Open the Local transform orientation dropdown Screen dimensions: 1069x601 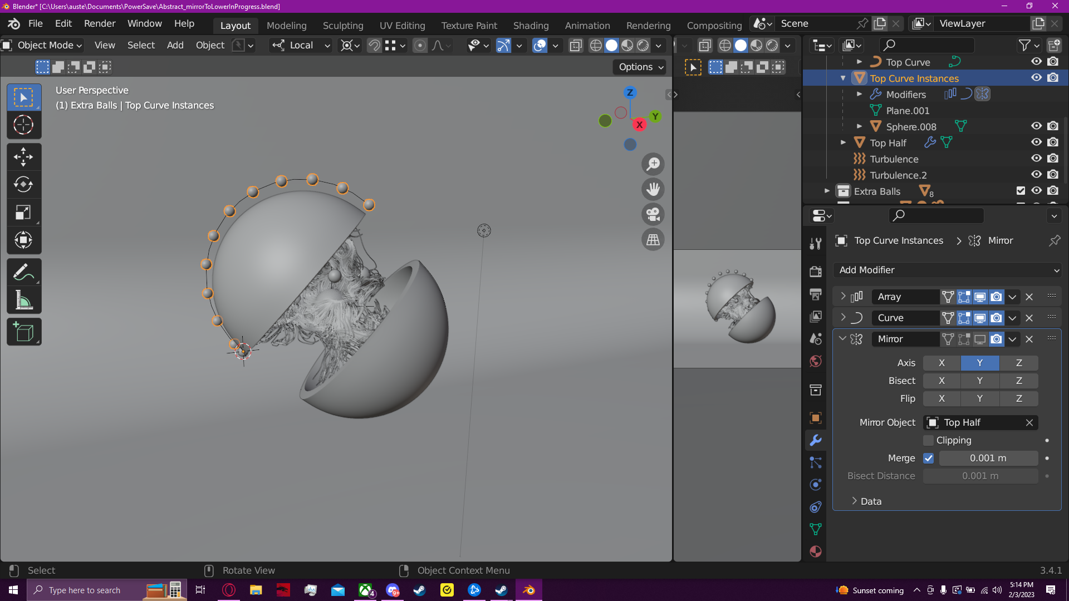(301, 45)
